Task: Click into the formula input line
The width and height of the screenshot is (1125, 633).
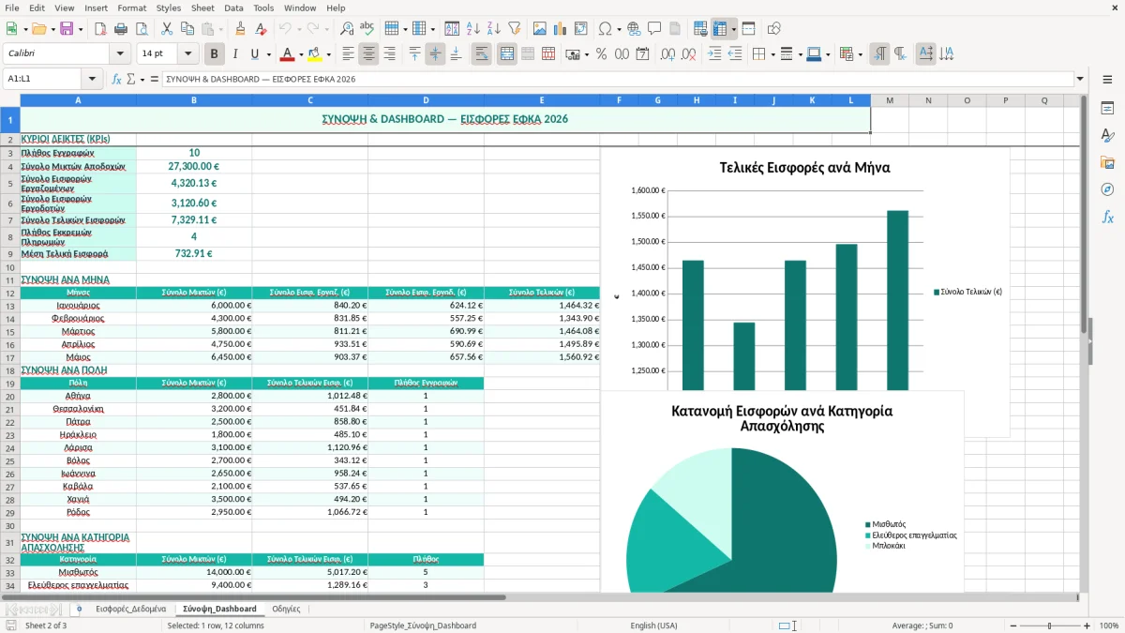Action: point(617,79)
